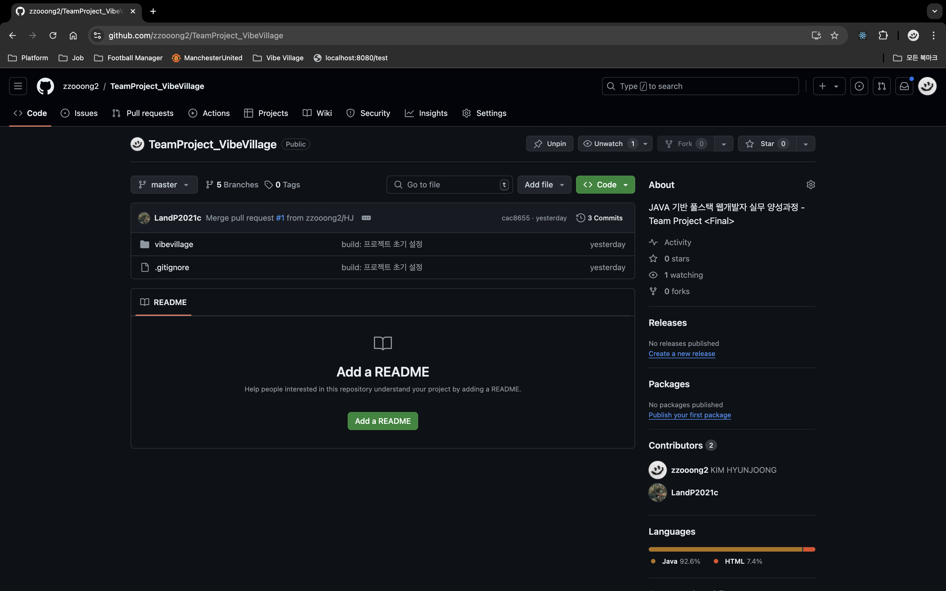Switch to the Issues tab

(x=79, y=113)
